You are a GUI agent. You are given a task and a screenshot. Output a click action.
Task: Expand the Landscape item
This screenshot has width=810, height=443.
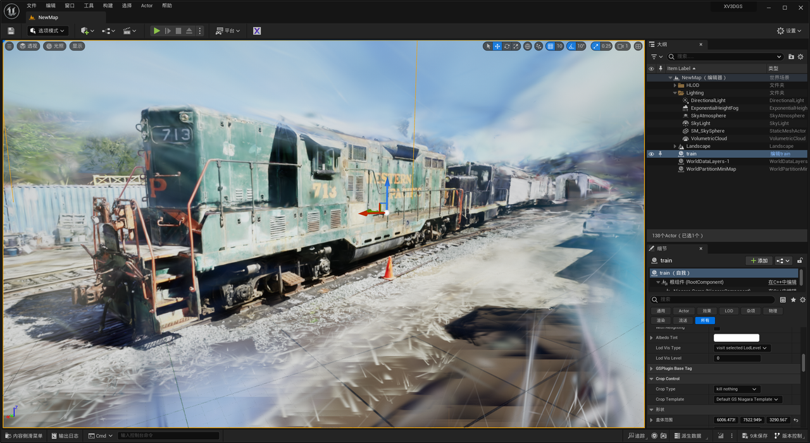click(675, 146)
